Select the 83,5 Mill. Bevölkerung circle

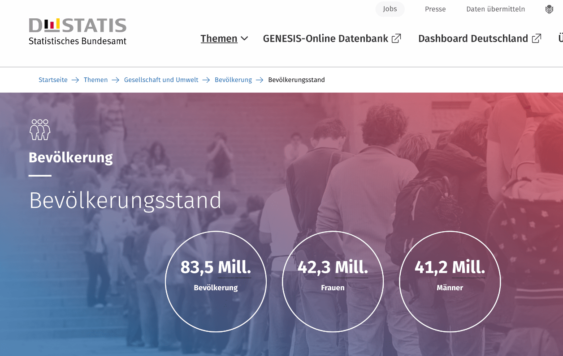click(216, 281)
